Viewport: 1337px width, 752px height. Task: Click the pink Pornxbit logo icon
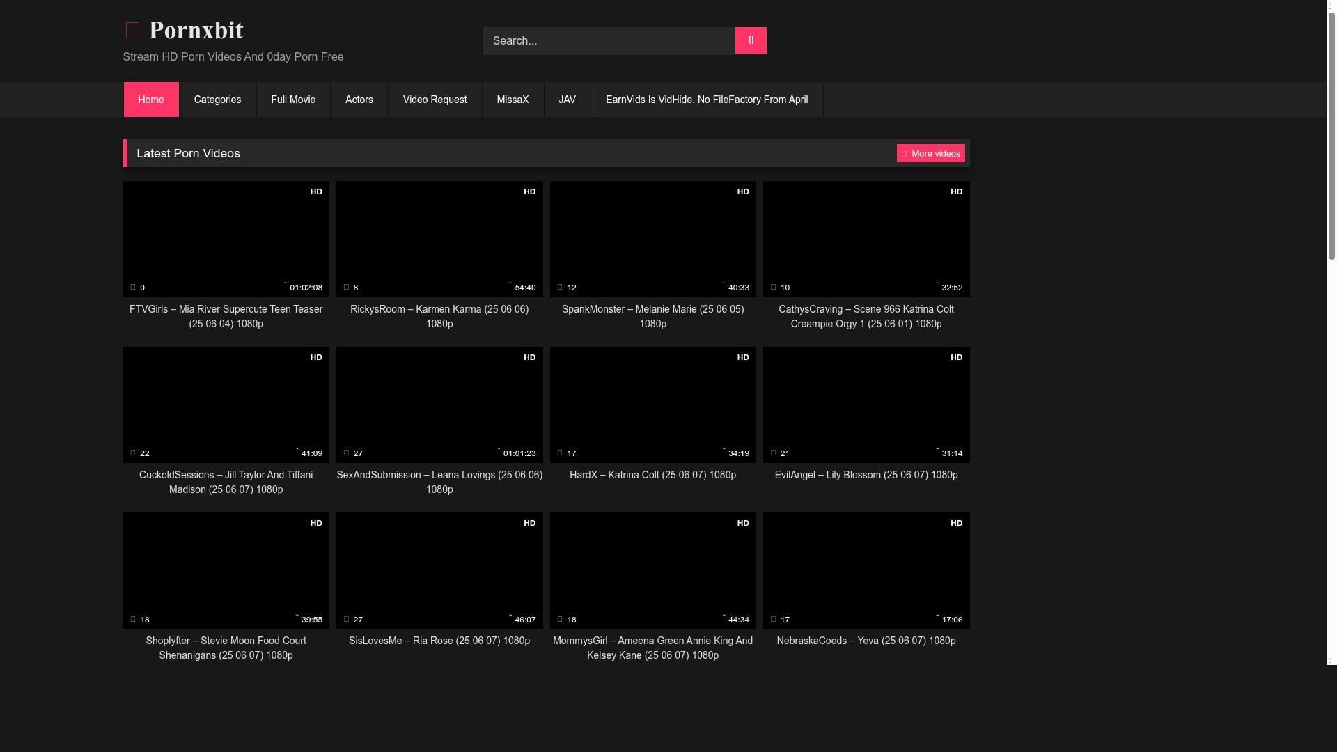132,30
